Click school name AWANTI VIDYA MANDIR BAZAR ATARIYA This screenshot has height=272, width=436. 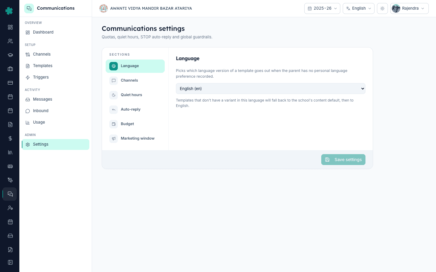(151, 8)
